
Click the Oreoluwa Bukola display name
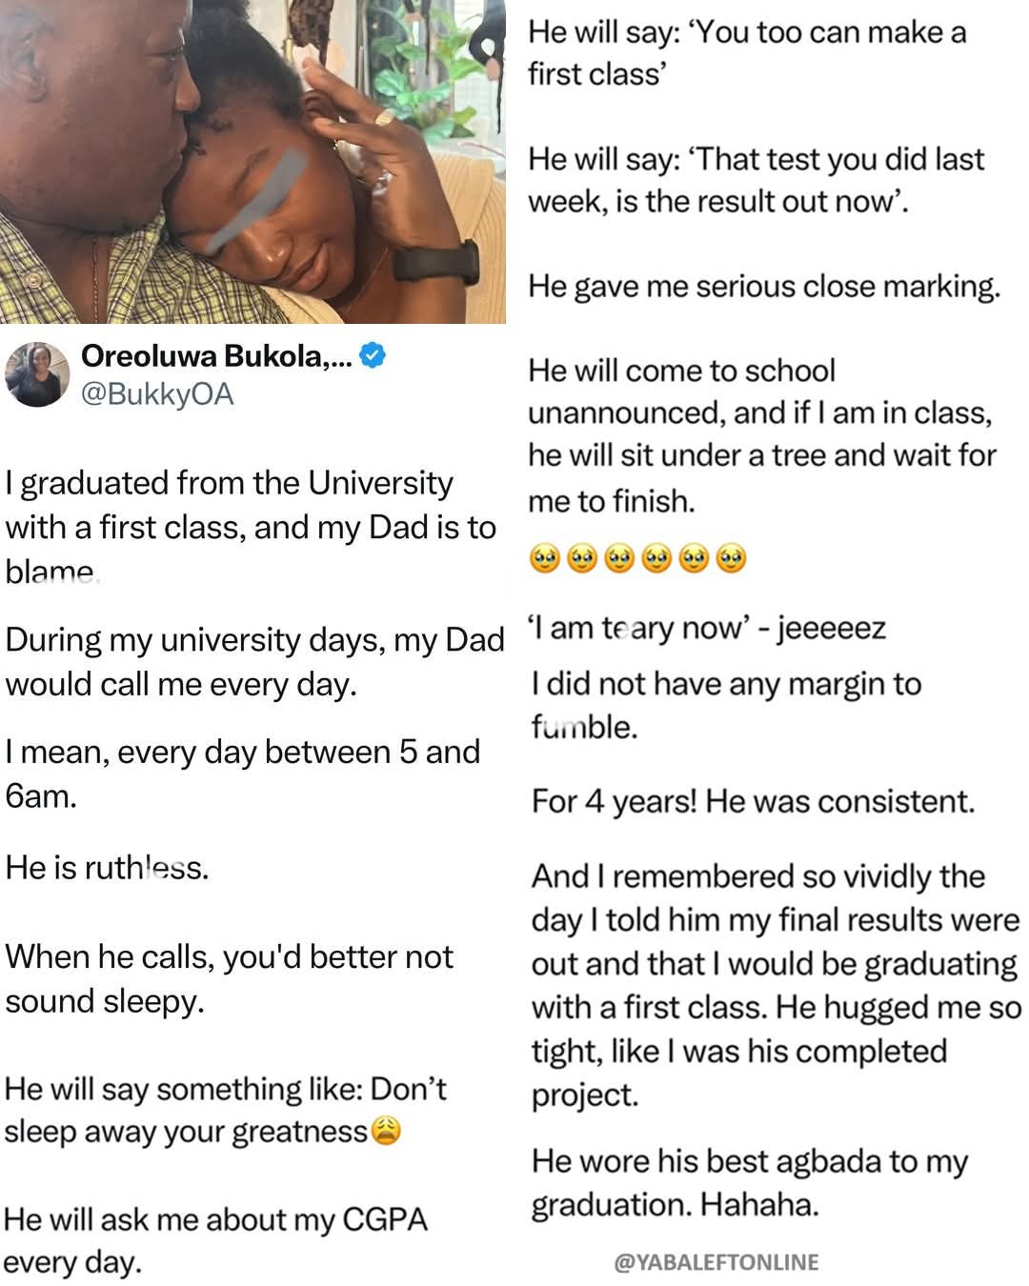(216, 356)
